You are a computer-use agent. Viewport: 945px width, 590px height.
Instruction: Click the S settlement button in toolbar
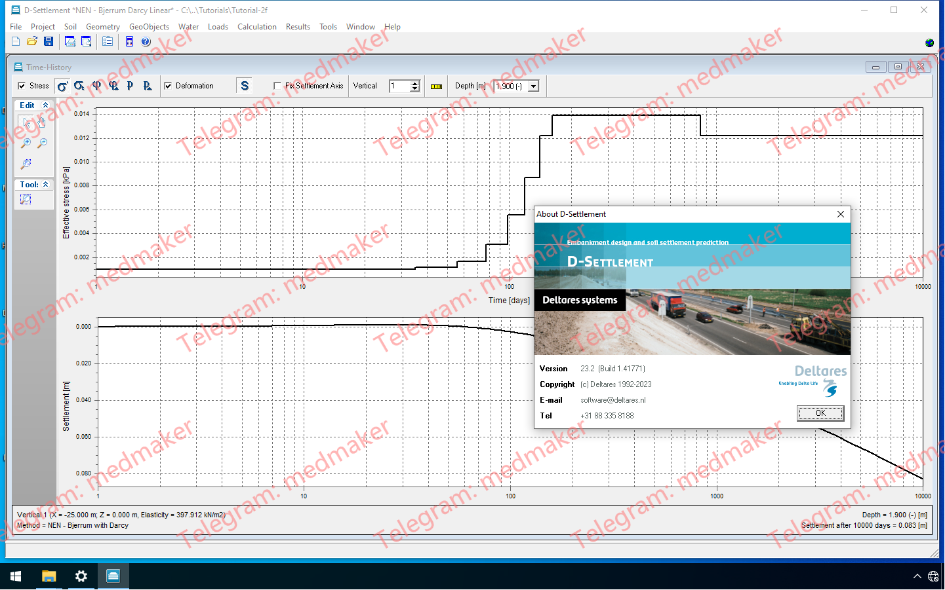(245, 86)
